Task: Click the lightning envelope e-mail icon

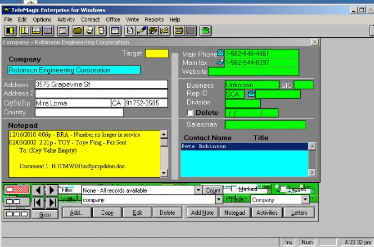Action: [164, 31]
